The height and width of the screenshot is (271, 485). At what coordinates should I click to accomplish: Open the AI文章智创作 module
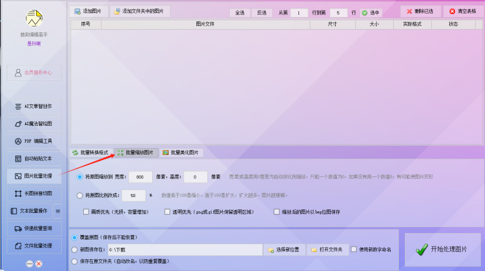[x=34, y=106]
